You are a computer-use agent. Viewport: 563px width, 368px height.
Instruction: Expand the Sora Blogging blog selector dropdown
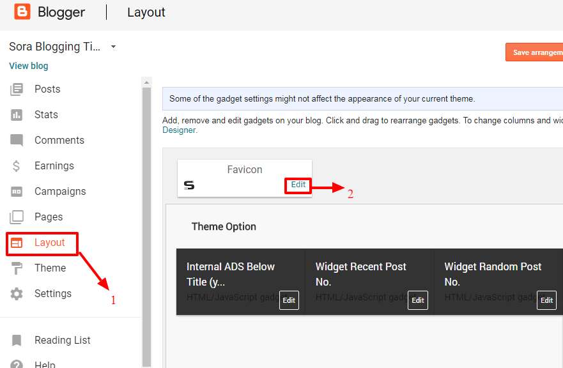[114, 47]
